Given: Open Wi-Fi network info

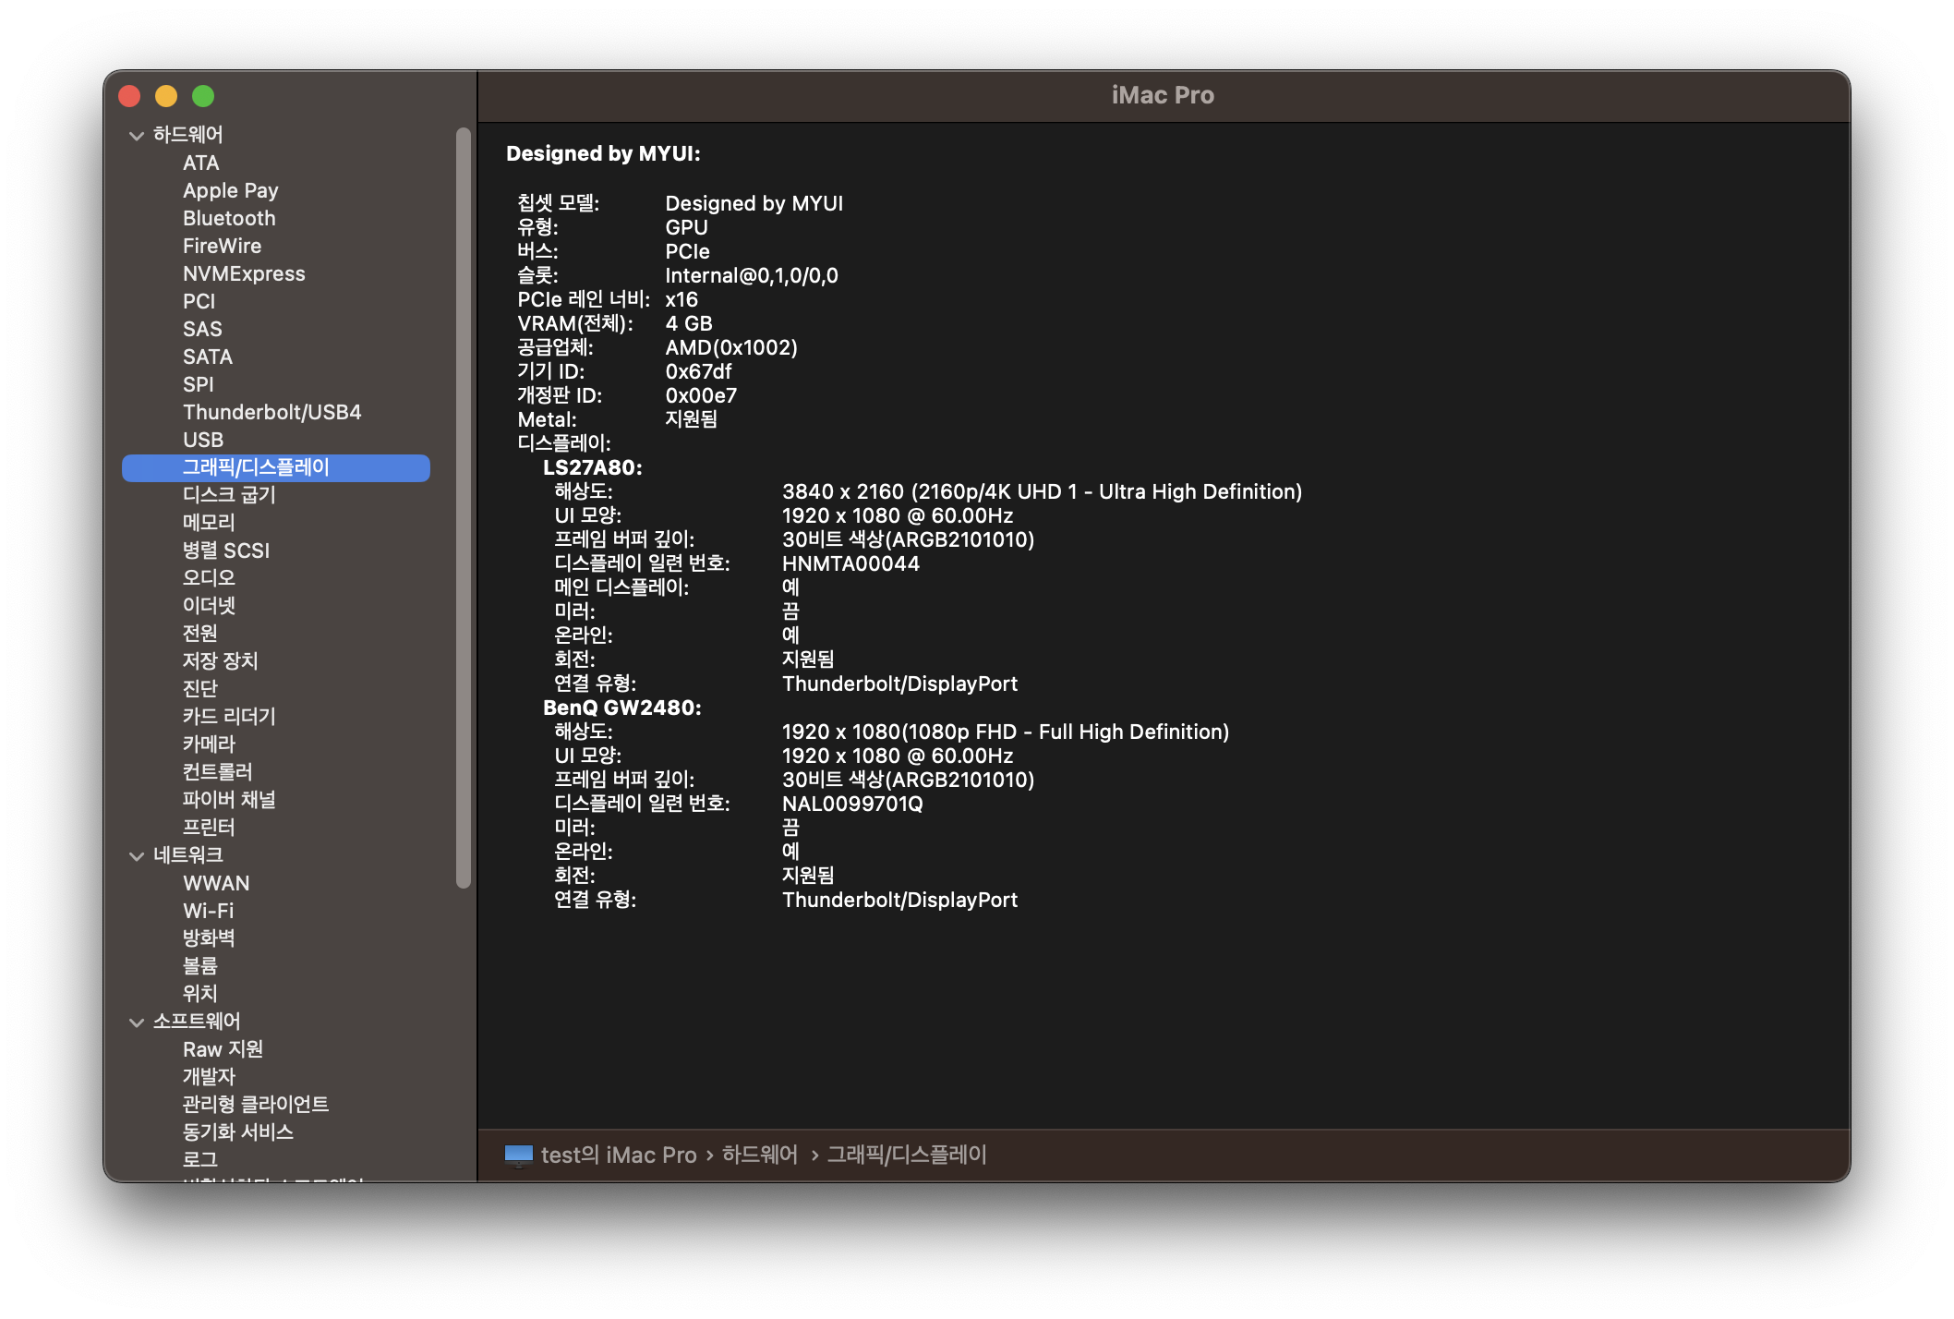Looking at the screenshot, I should tap(209, 912).
